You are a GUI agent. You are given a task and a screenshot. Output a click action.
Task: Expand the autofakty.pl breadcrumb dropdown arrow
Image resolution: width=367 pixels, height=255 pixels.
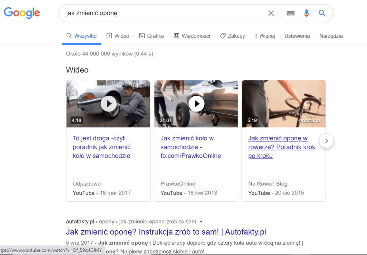[202, 221]
